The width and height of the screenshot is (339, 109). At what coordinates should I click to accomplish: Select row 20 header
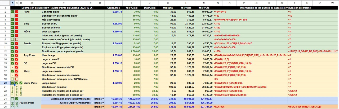tap(5, 83)
